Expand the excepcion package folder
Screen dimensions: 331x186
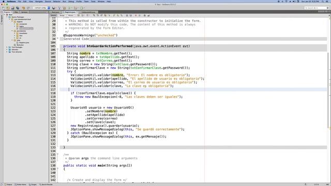(14, 24)
